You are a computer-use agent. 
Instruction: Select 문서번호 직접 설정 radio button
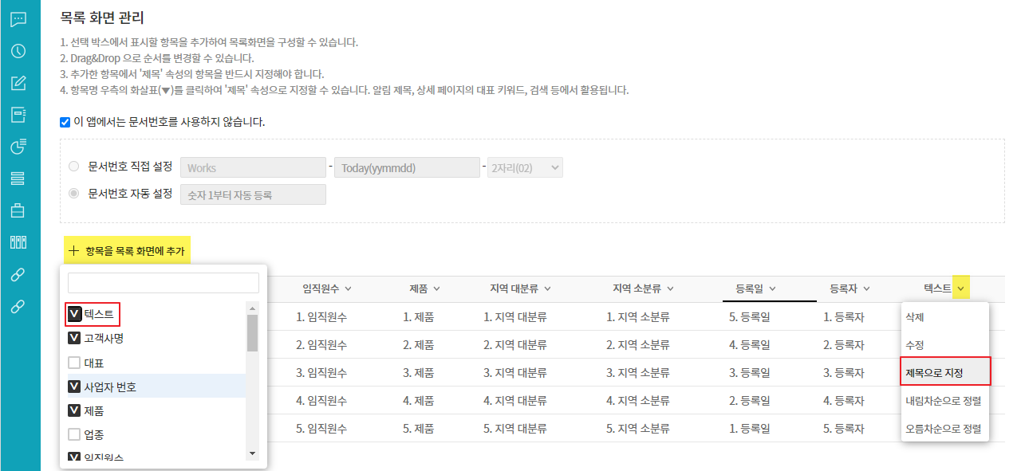pyautogui.click(x=74, y=167)
